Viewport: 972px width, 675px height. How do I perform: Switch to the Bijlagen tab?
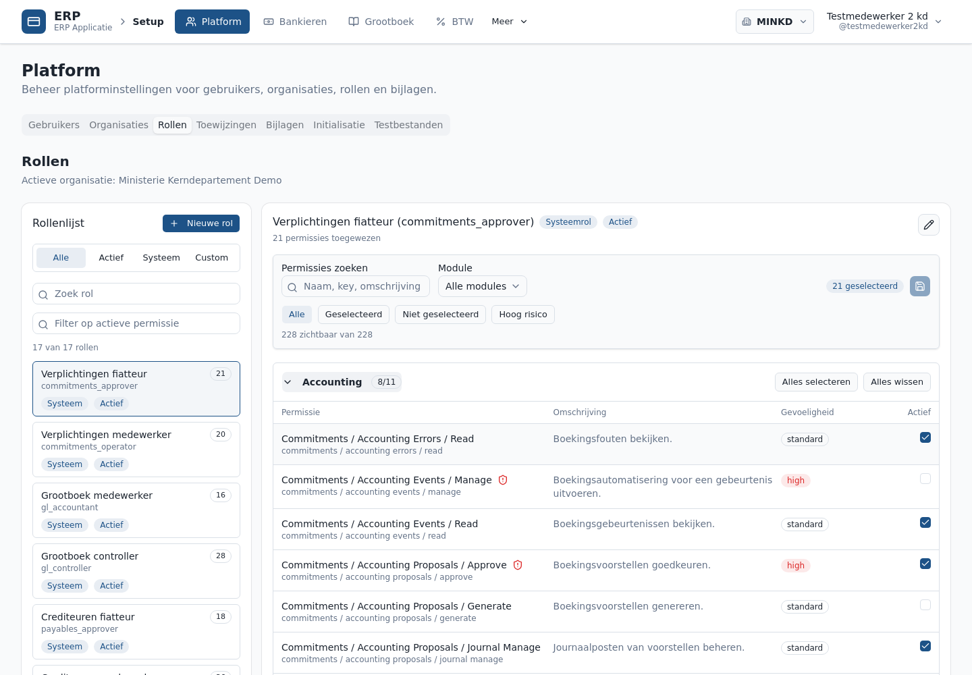[285, 125]
